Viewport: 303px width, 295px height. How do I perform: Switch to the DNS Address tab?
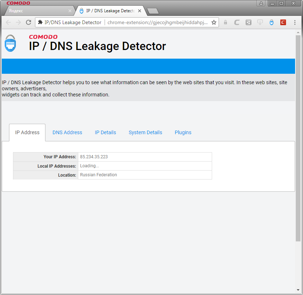tap(67, 132)
